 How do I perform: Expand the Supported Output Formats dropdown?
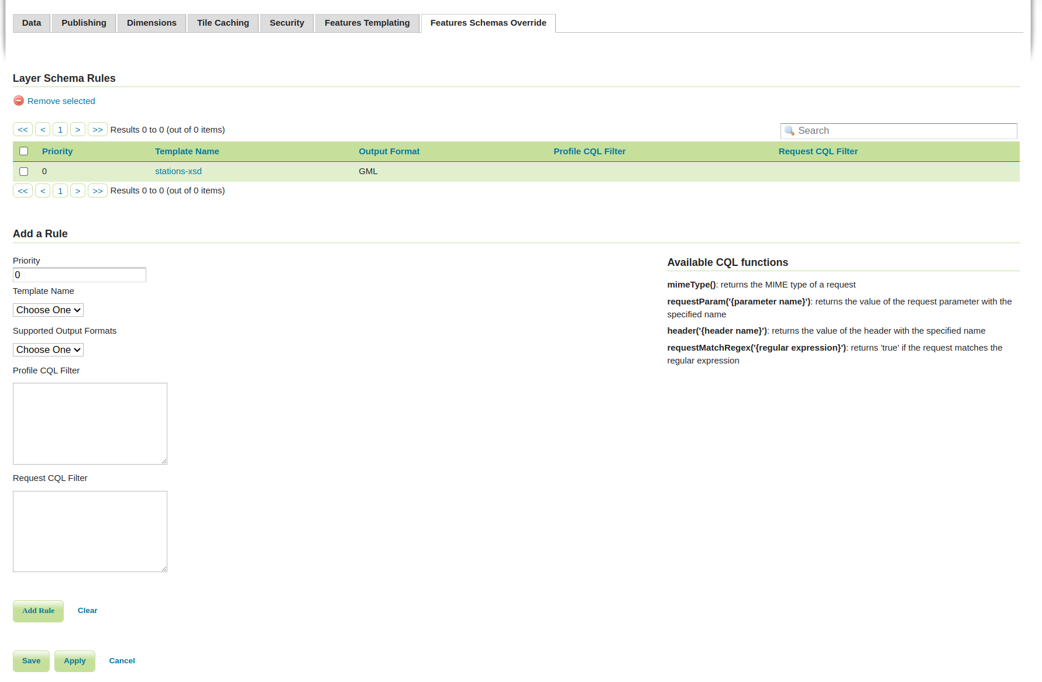[x=48, y=350]
